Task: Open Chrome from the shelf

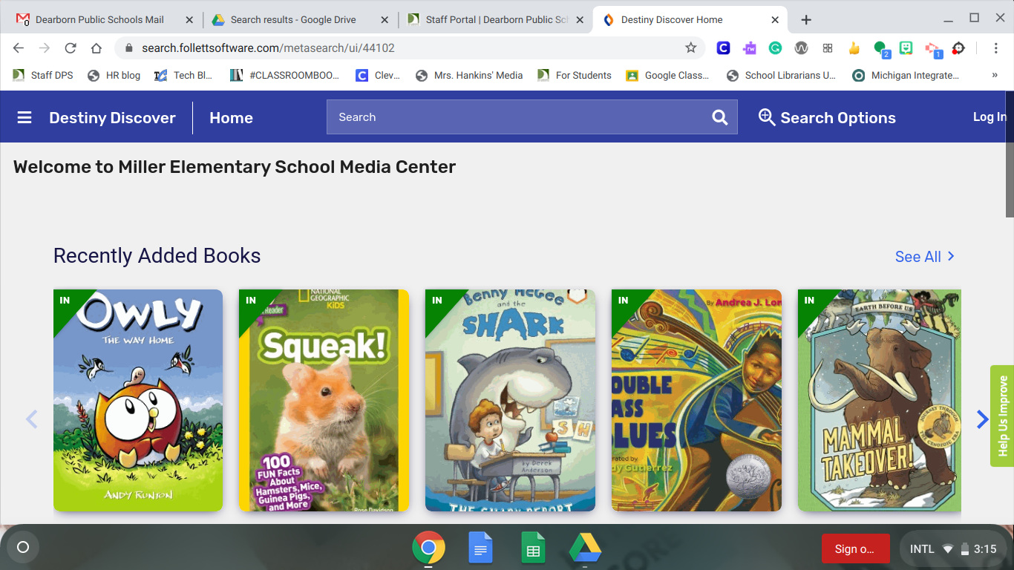Action: [x=428, y=548]
